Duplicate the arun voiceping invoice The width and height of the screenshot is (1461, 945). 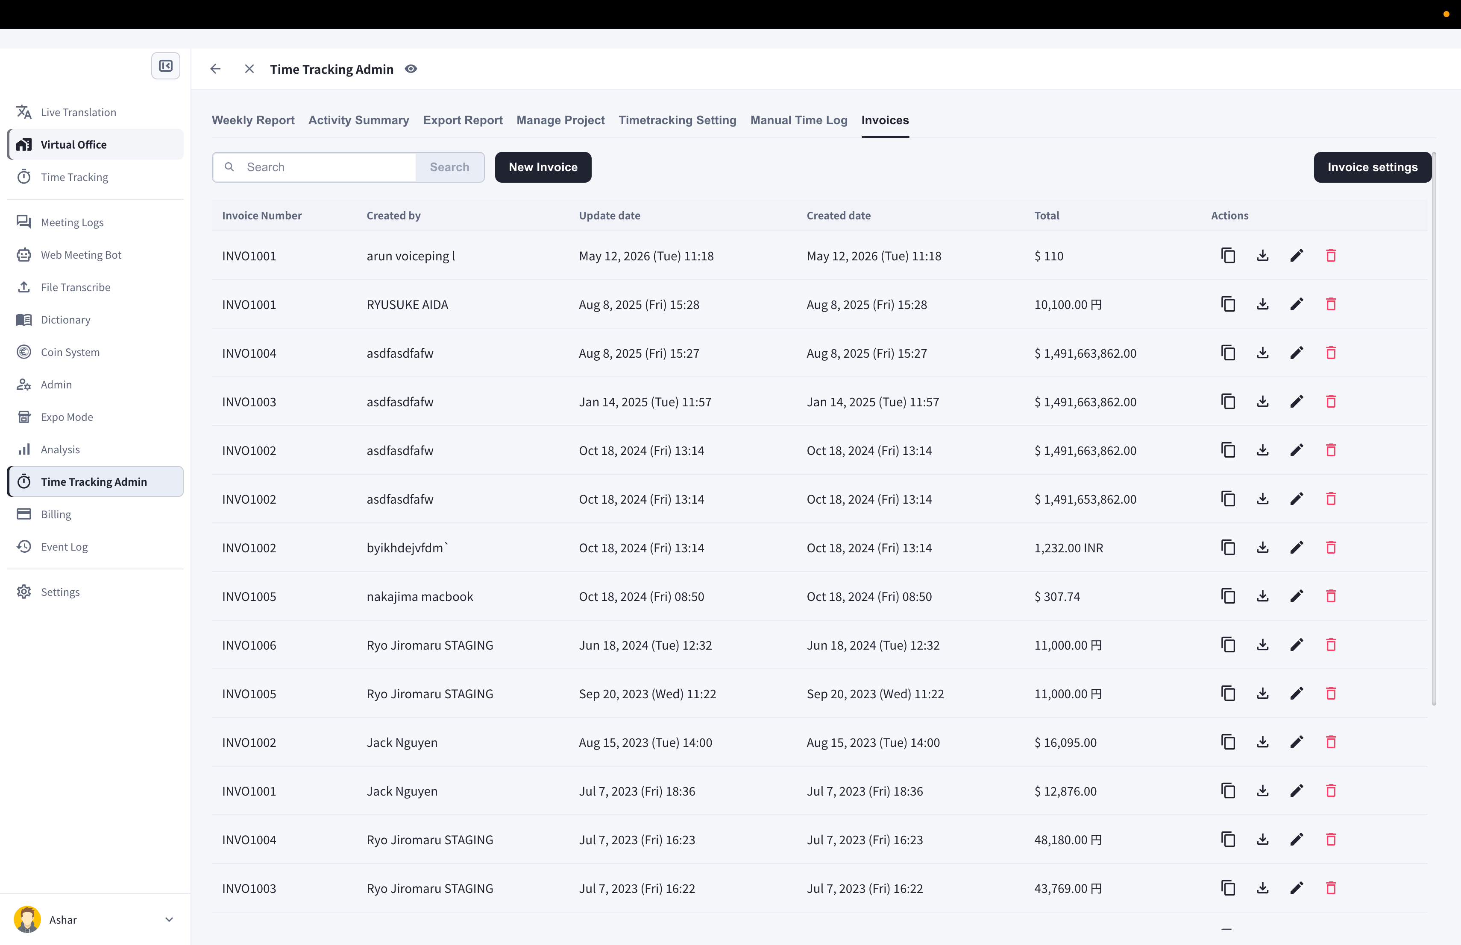(1228, 255)
